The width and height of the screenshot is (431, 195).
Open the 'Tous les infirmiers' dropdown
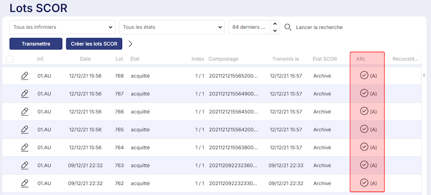coord(63,27)
